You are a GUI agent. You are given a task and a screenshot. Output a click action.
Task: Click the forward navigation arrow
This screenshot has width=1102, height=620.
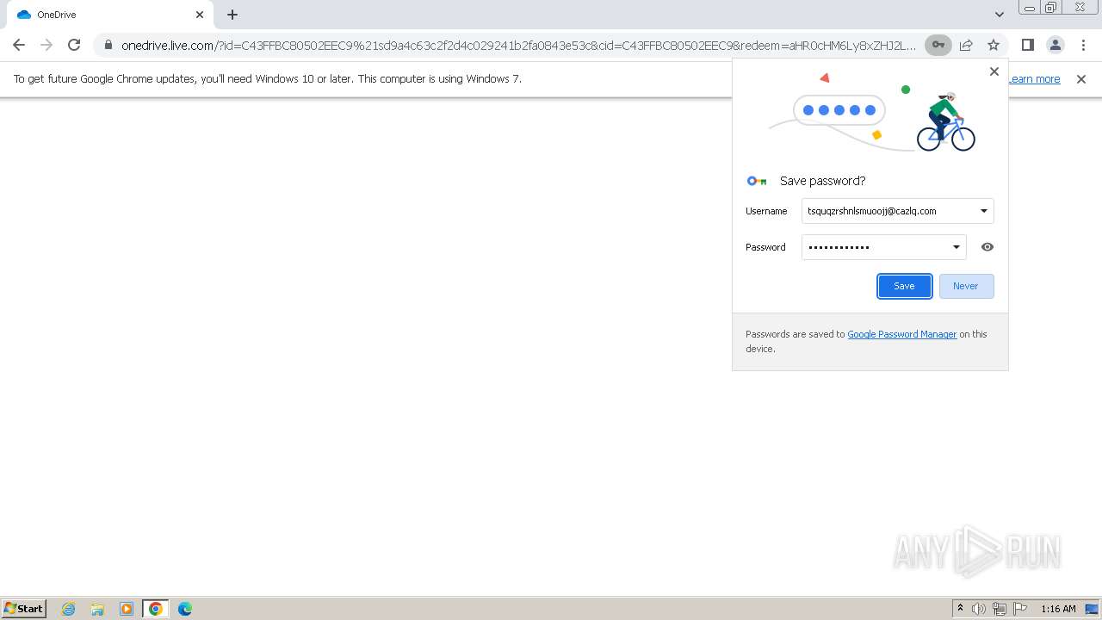coord(46,45)
